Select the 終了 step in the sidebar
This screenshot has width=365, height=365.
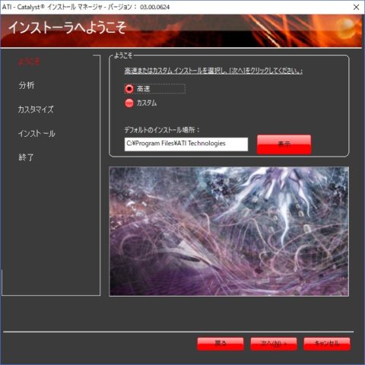pyautogui.click(x=26, y=157)
